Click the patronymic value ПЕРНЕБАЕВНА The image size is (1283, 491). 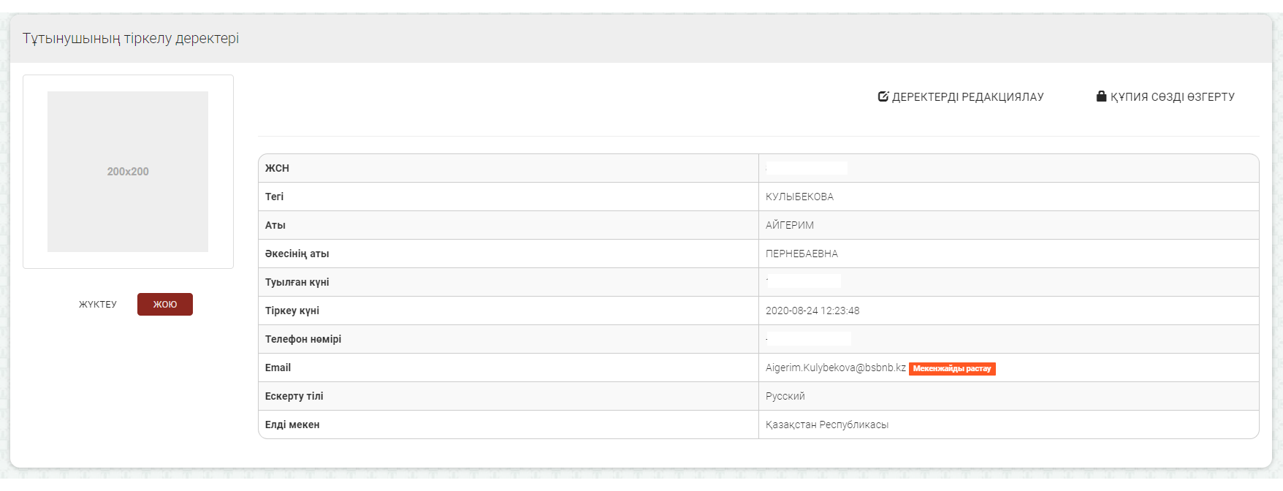tap(802, 254)
